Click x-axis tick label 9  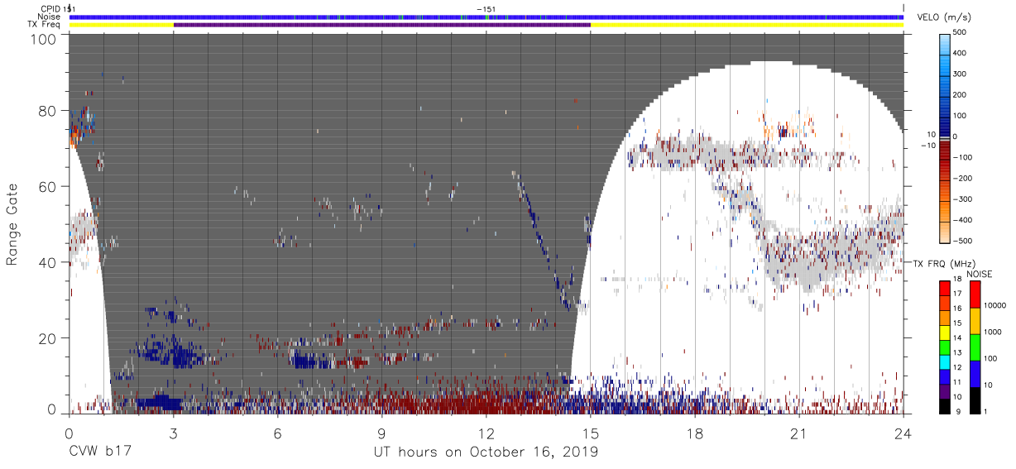tap(381, 434)
